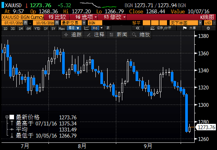Open dropdown arrow next to 最新交易
This screenshot has height=150, width=217.
point(84,23)
